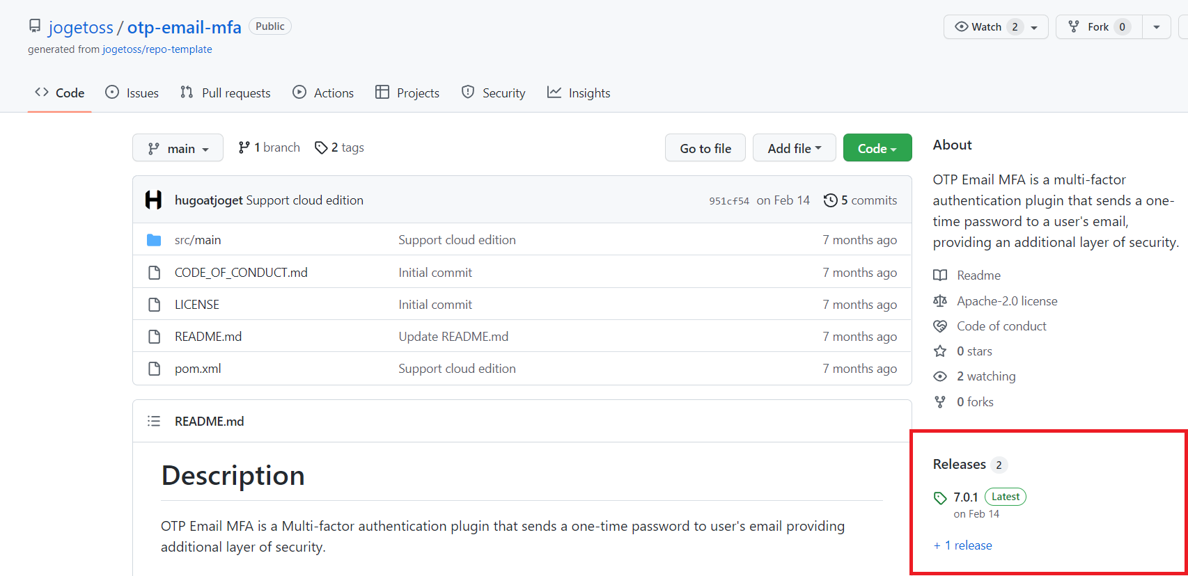Open commit hash 951cf54

point(728,201)
